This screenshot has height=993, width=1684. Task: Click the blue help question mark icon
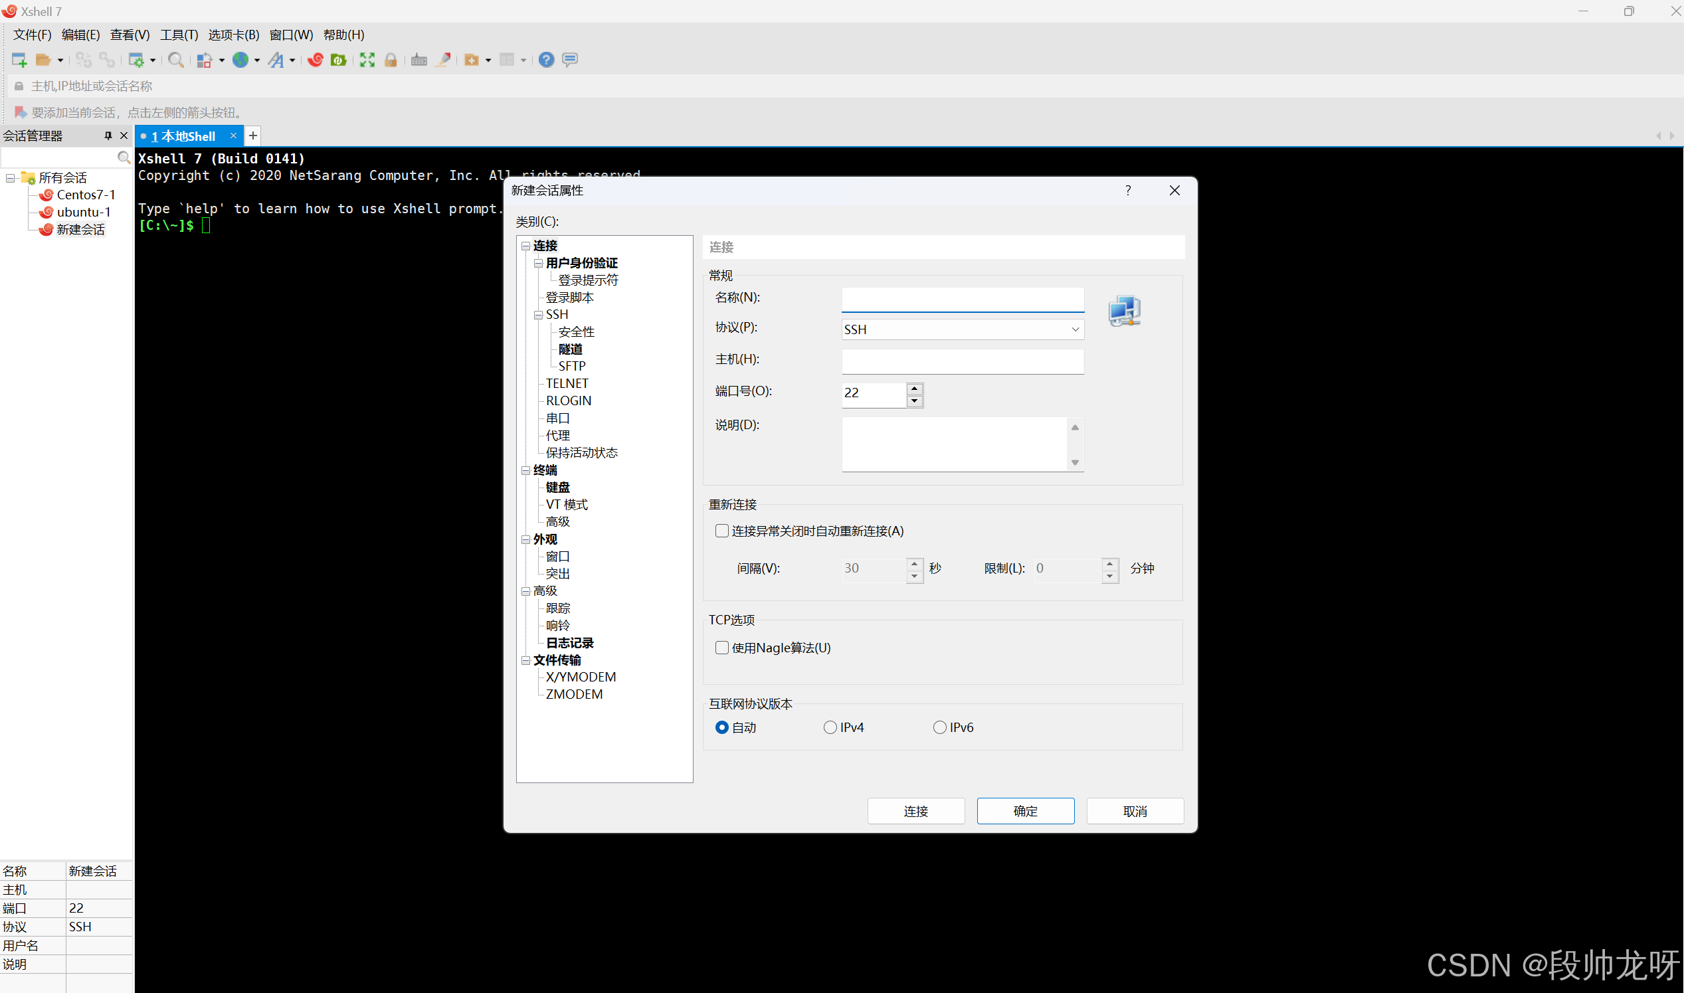[546, 60]
